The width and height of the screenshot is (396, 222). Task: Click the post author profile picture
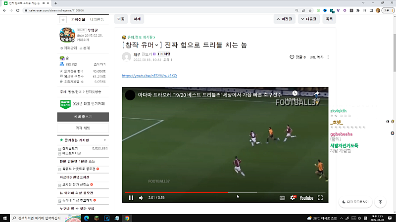127,57
